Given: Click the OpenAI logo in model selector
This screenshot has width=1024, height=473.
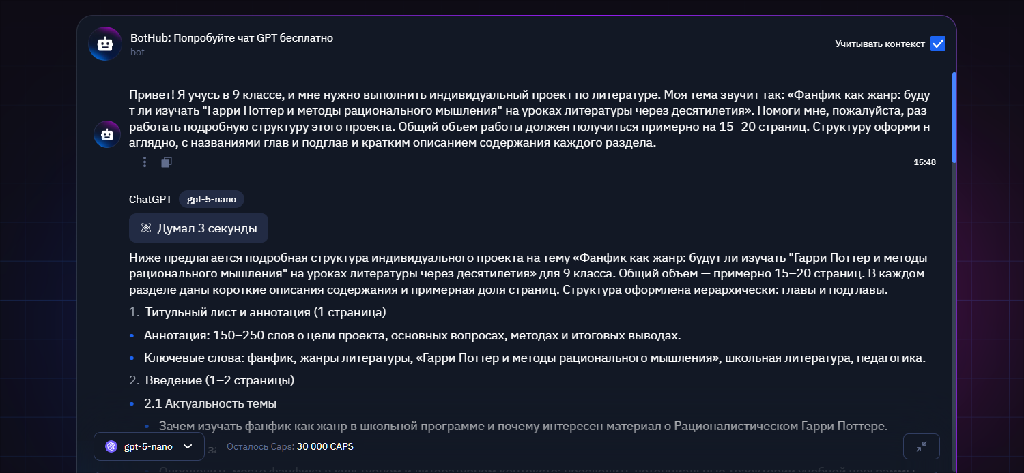Looking at the screenshot, I should click(111, 447).
